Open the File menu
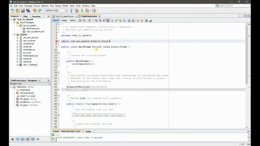Image resolution: width=260 pixels, height=146 pixels. [11, 6]
